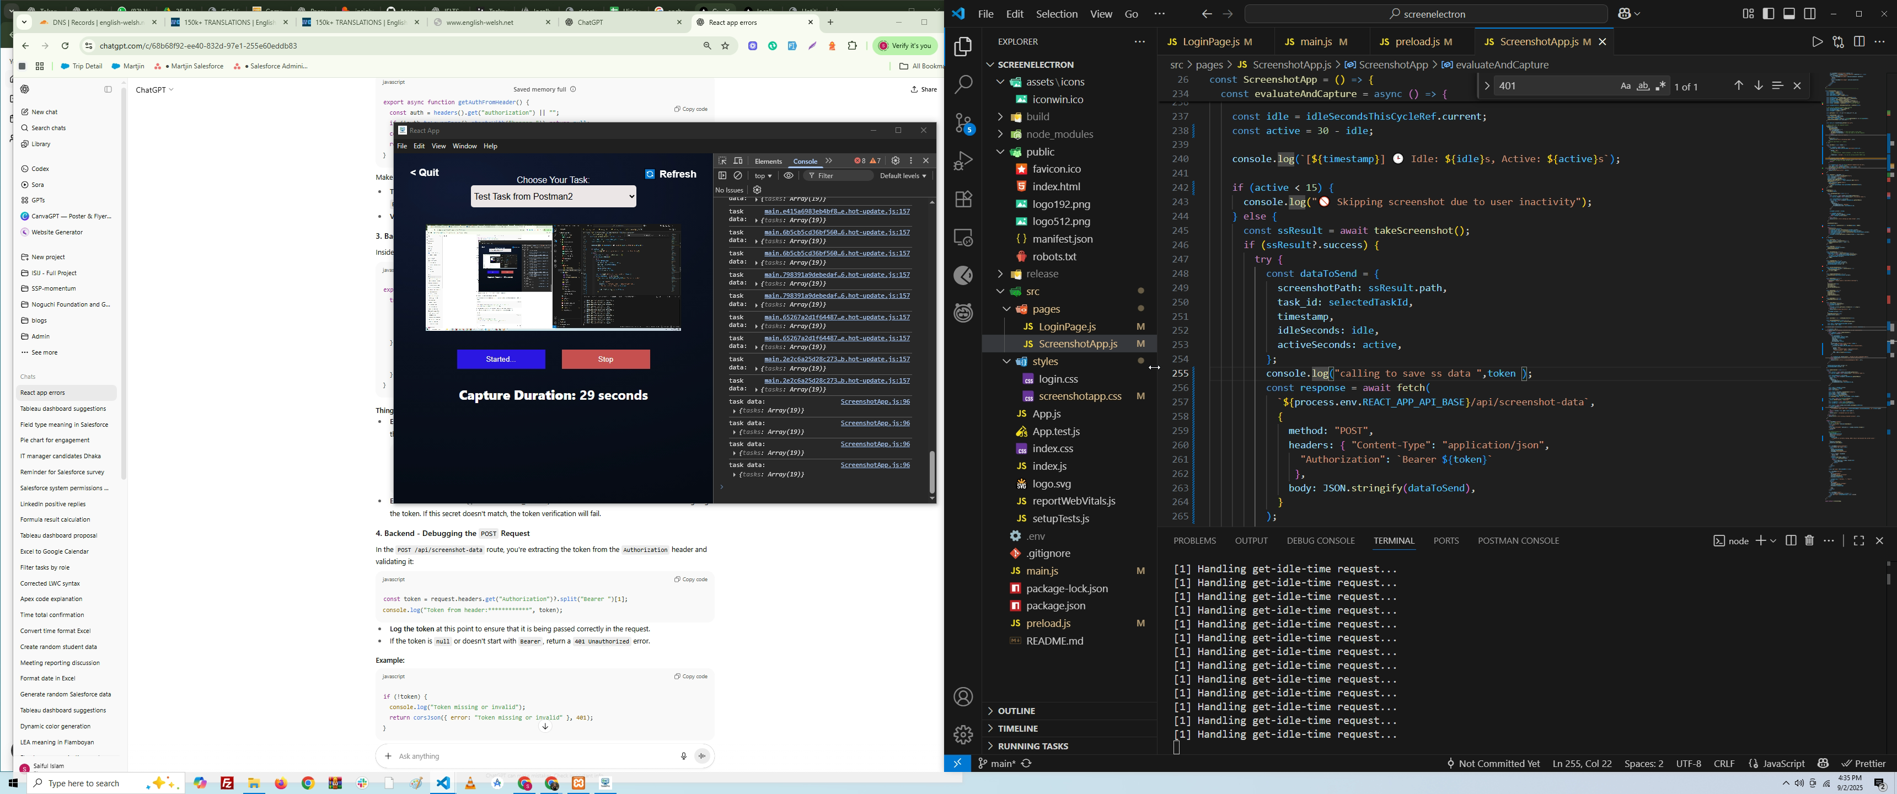
Task: Open Choose Your Task dropdown
Action: [553, 197]
